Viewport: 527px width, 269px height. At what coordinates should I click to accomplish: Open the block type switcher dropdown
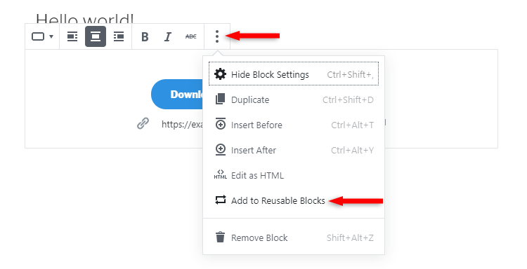(42, 36)
